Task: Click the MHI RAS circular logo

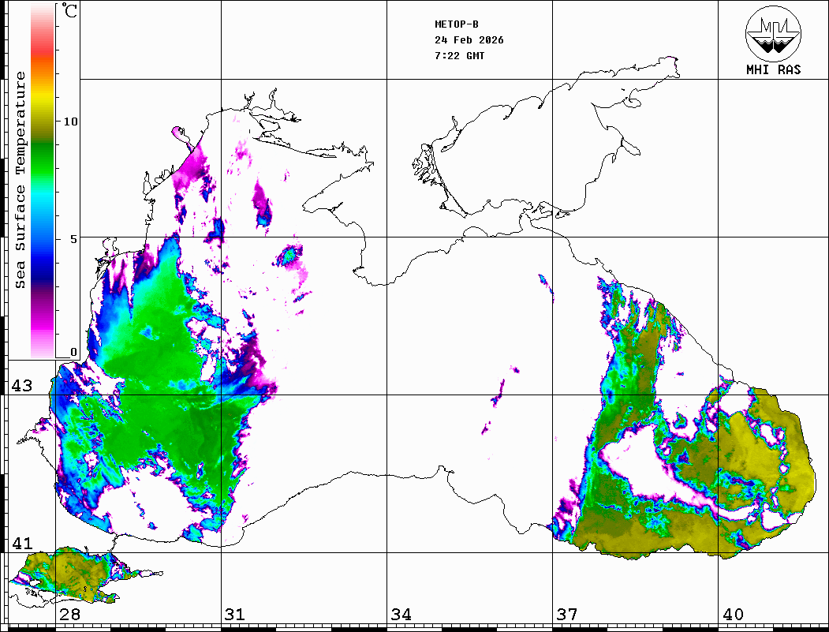Action: click(773, 33)
